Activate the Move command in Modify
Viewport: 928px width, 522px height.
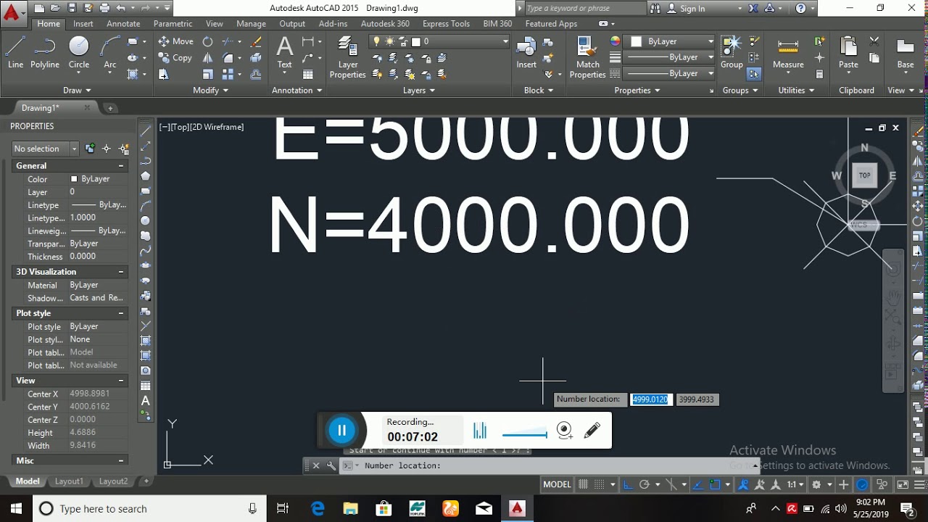pos(176,41)
